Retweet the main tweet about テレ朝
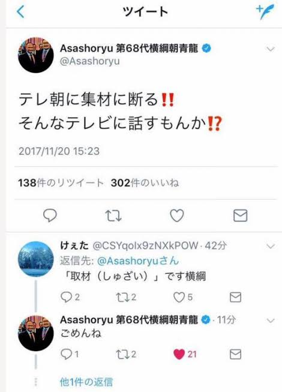Viewport: 282px width, 392px height. click(x=113, y=216)
